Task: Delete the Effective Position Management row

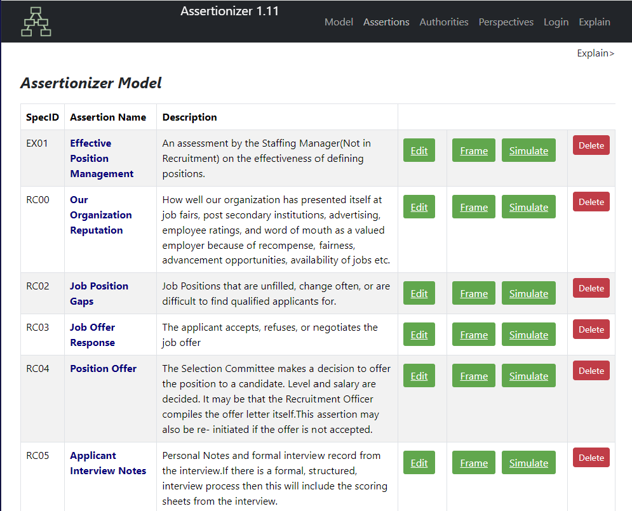Action: pyautogui.click(x=591, y=145)
